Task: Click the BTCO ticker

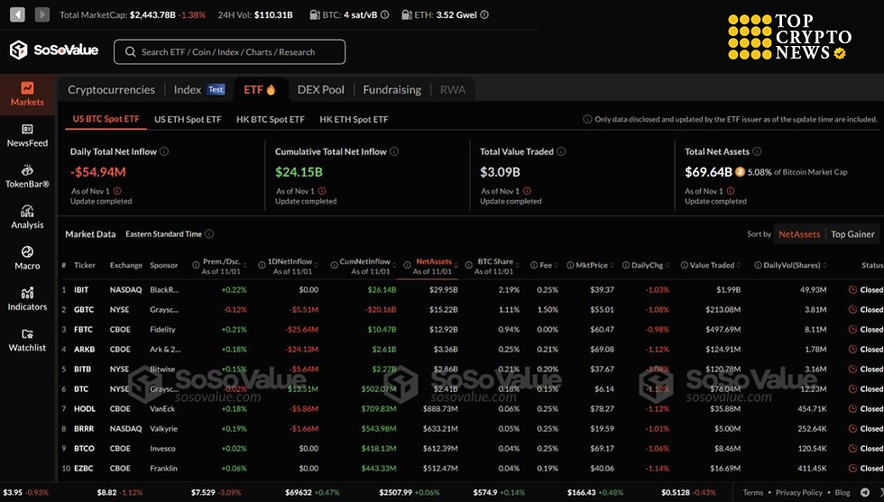Action: click(85, 449)
